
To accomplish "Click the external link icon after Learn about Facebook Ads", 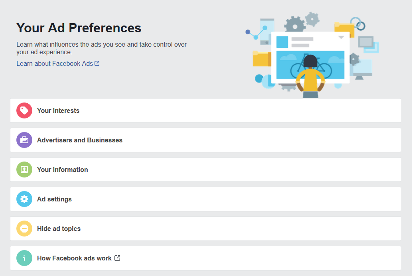I will 97,63.
